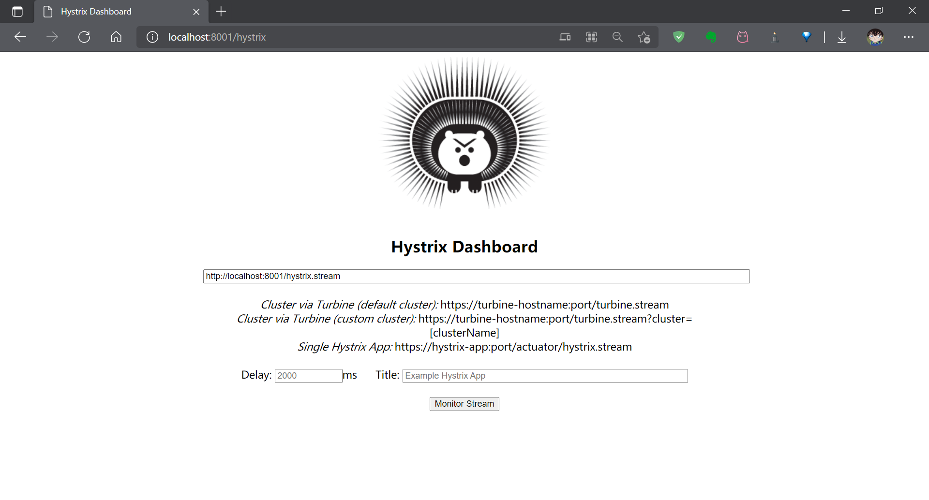Go to the browser home page
This screenshot has width=929, height=500.
[x=116, y=37]
